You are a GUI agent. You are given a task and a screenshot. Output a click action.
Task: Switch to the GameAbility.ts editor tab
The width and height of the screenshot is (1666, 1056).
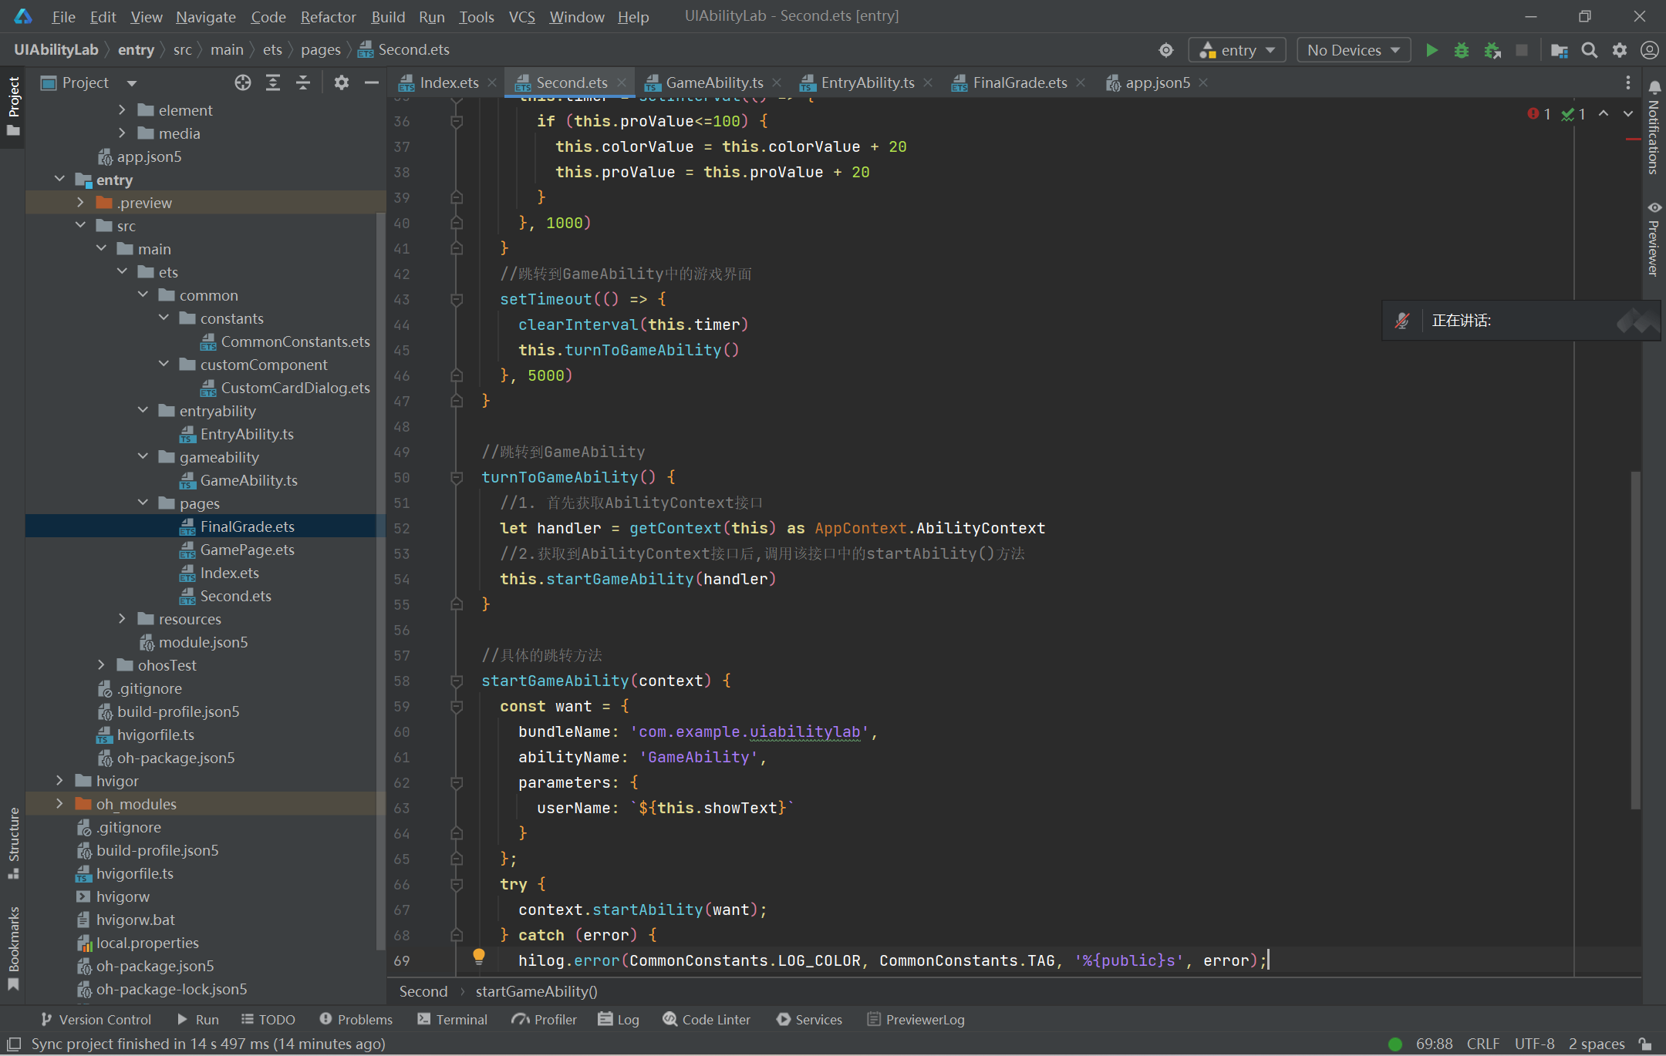[713, 82]
